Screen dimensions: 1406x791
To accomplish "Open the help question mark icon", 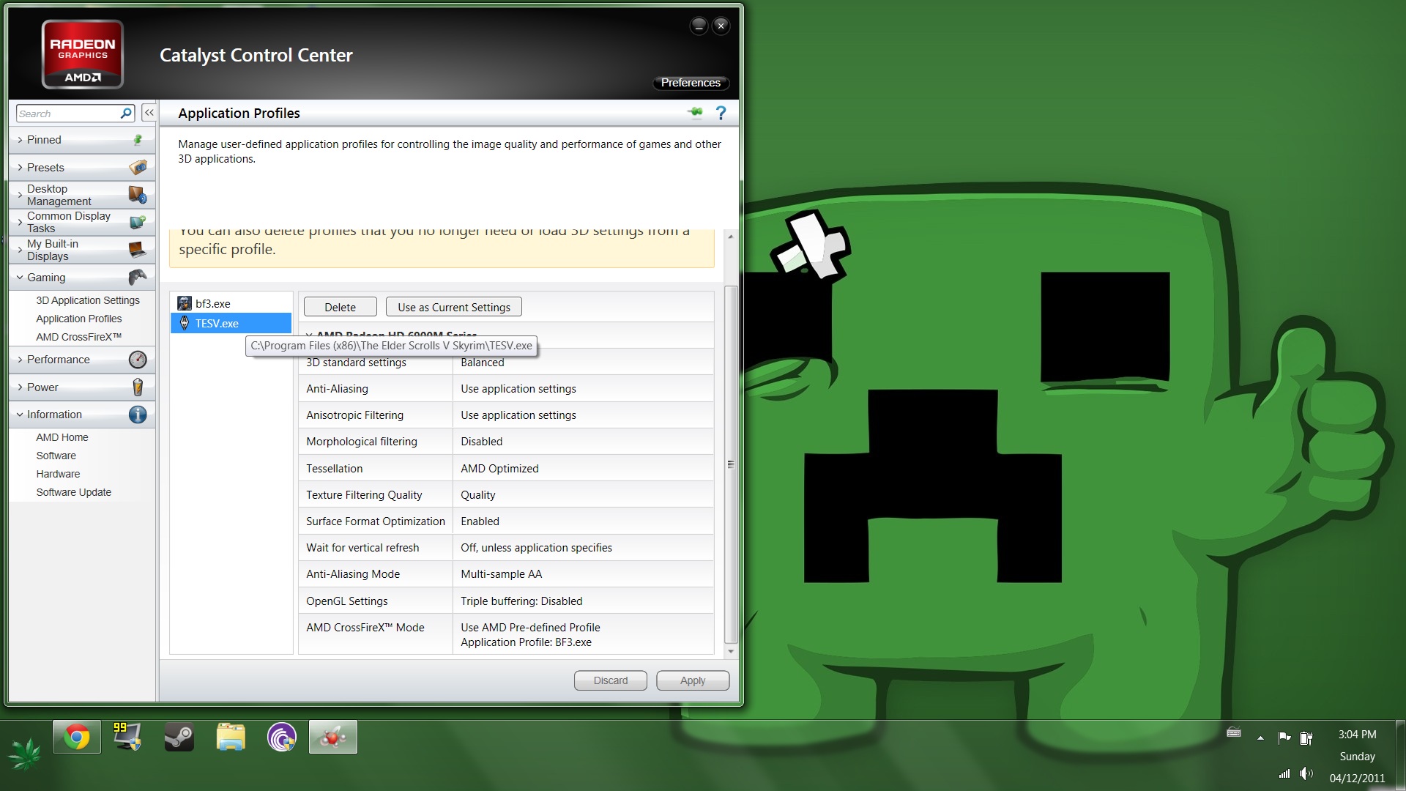I will coord(721,113).
